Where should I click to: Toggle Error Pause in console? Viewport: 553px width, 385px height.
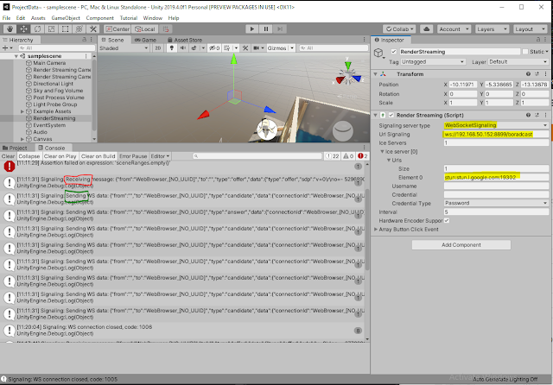(133, 156)
